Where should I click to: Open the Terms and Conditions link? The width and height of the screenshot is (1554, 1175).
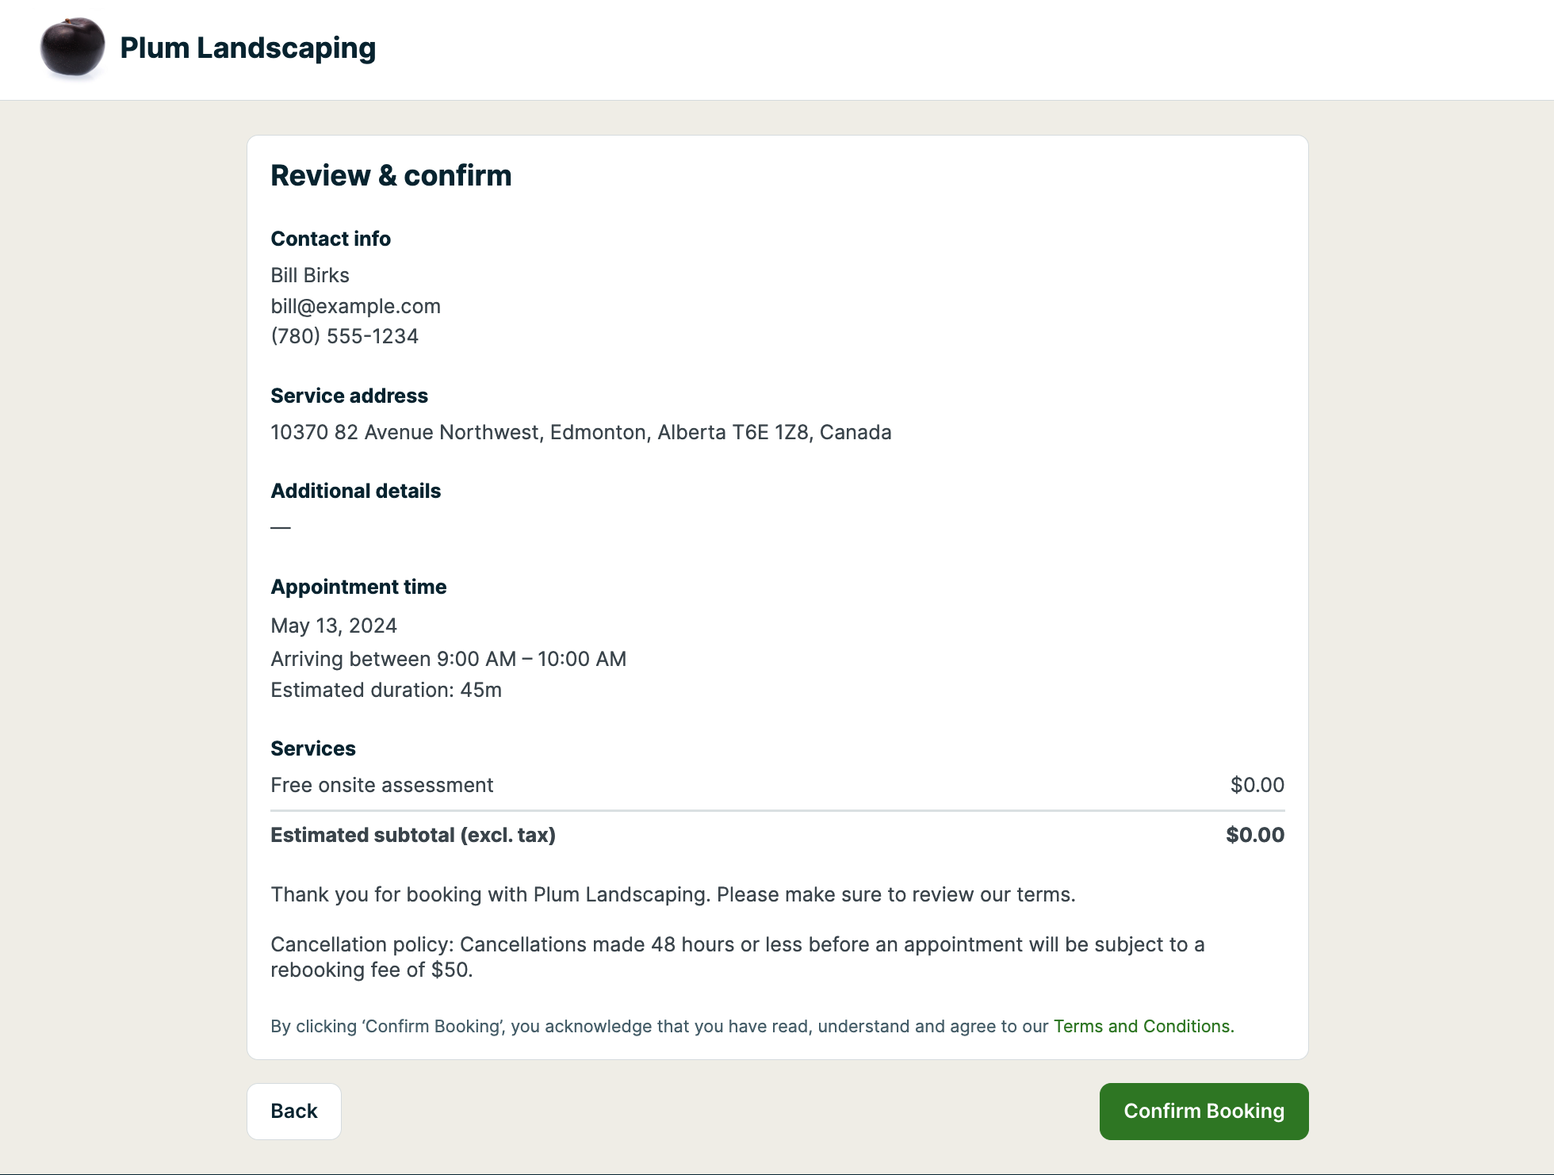[x=1141, y=1026]
